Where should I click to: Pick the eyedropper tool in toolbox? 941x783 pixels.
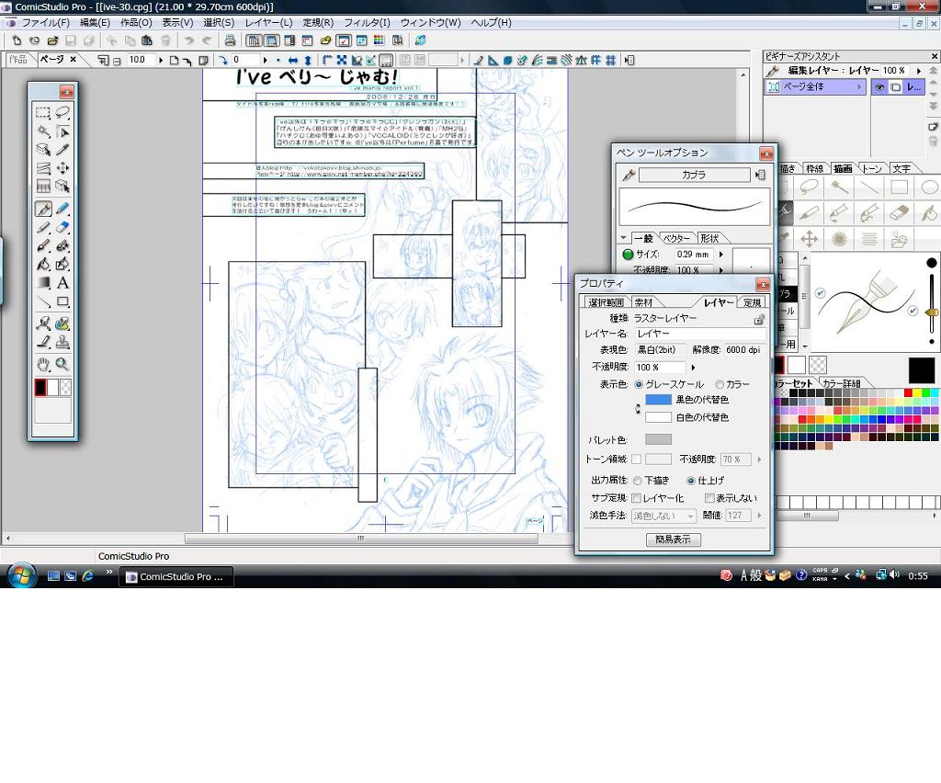62,149
